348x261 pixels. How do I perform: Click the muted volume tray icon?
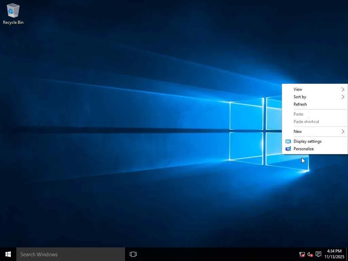(310, 254)
